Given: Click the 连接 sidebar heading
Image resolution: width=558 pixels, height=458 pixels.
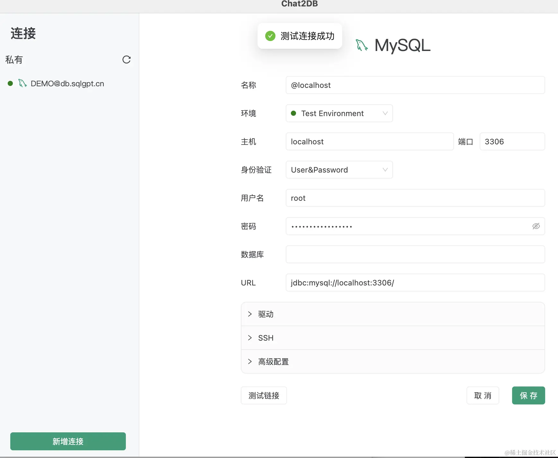Looking at the screenshot, I should pos(23,33).
